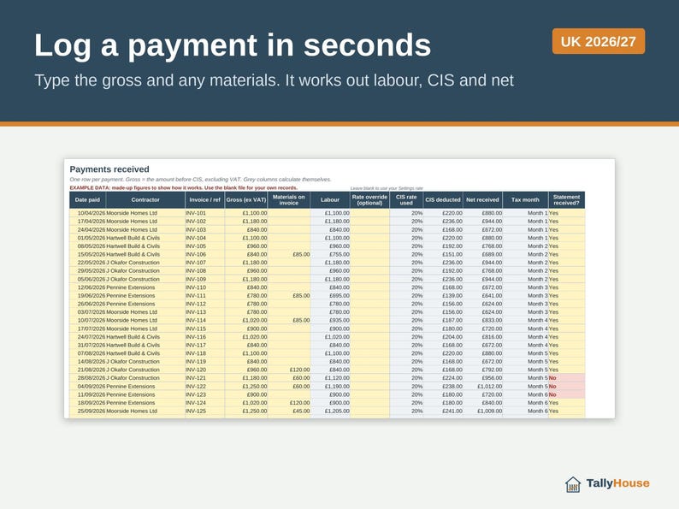Image resolution: width=679 pixels, height=509 pixels.
Task: Click the materials £85.00 cell in INV-106 row
Action: pyautogui.click(x=289, y=254)
